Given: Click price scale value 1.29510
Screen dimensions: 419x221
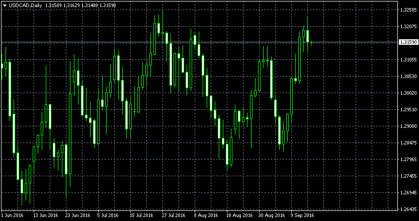Looking at the screenshot, I should click(408, 109).
